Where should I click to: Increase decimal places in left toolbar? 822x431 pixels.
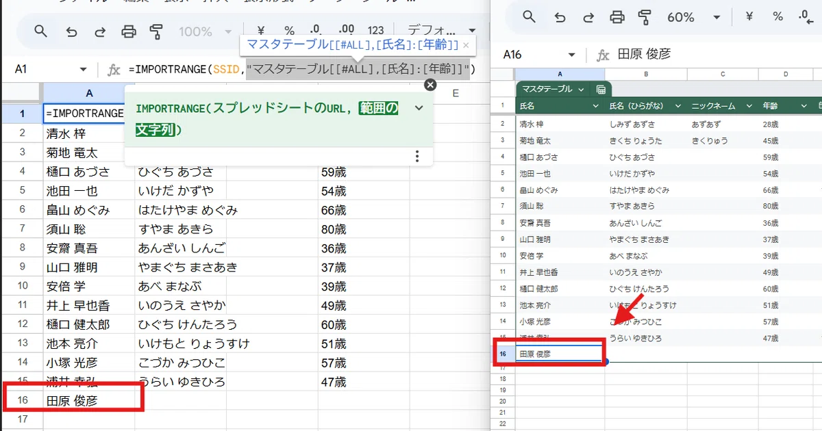347,31
